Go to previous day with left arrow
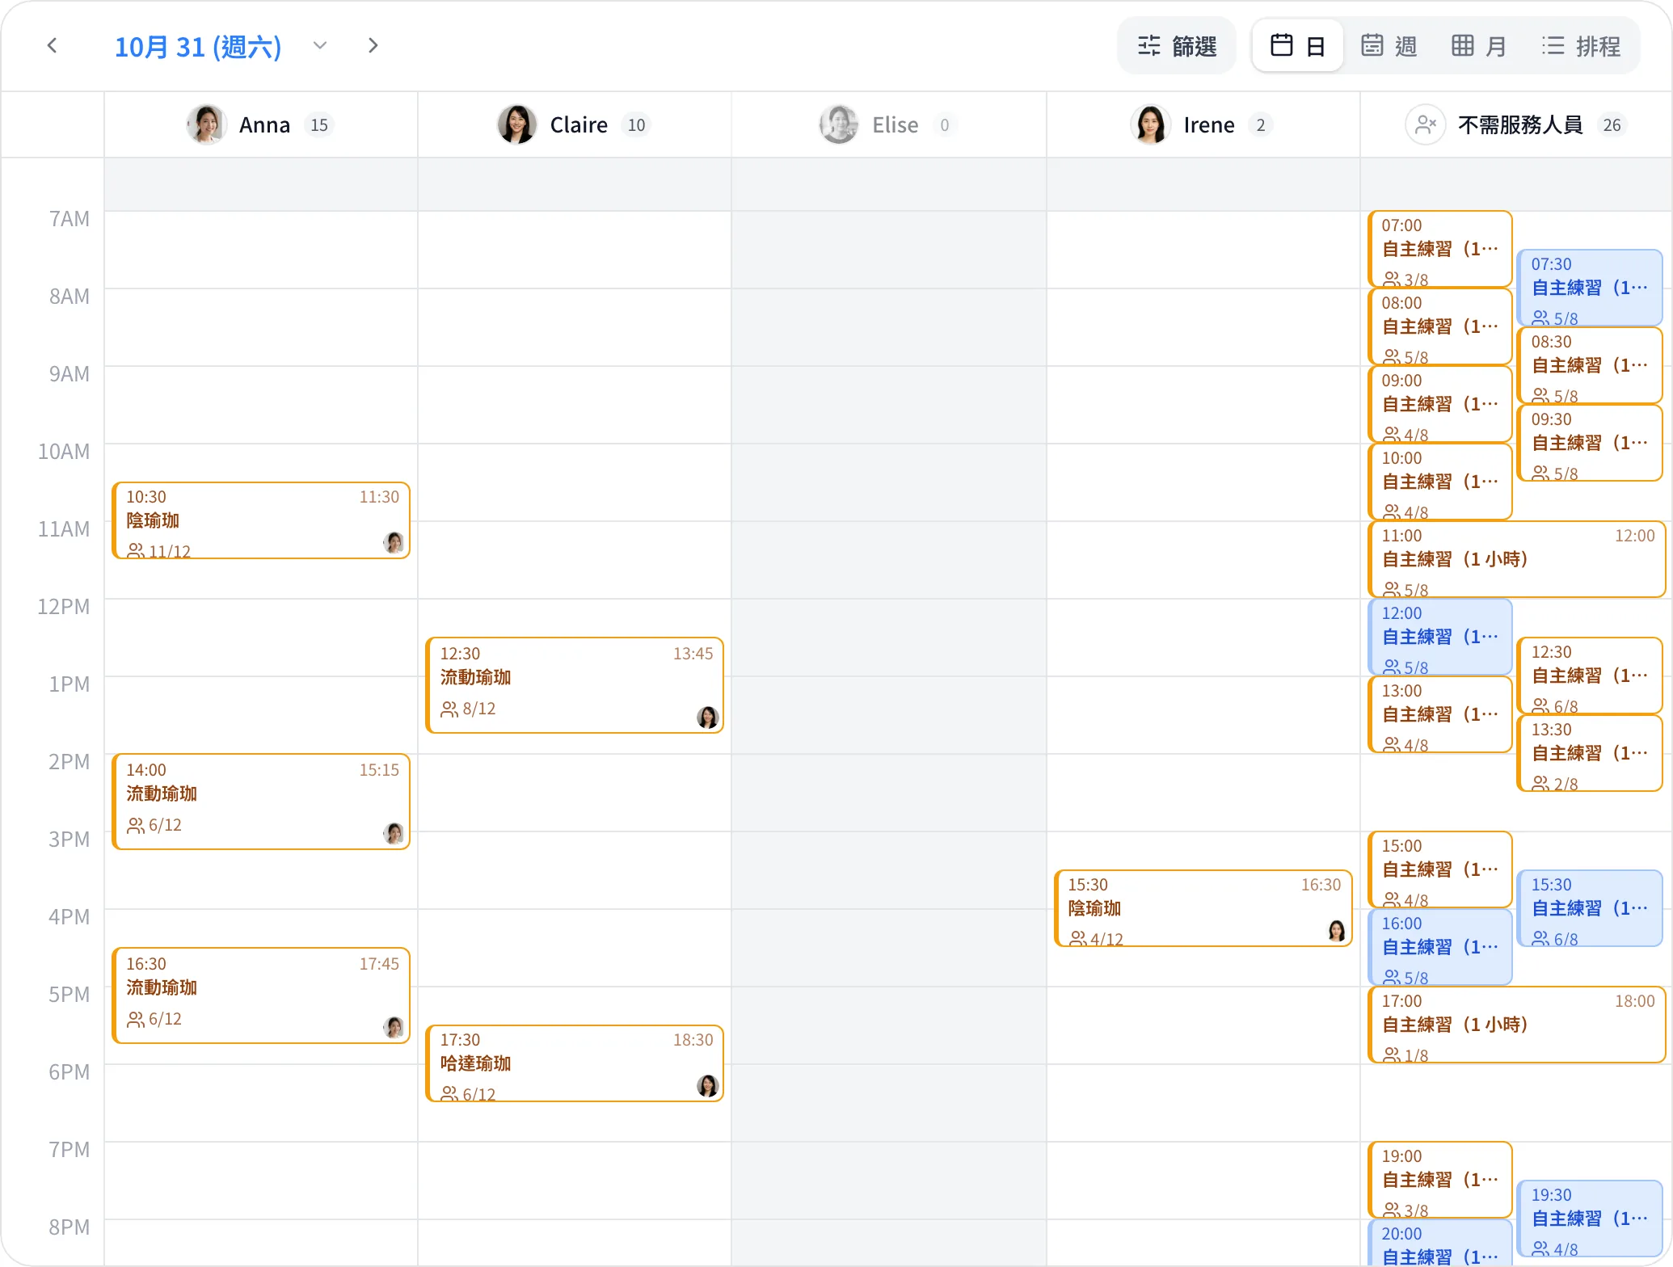This screenshot has height=1267, width=1673. click(53, 46)
